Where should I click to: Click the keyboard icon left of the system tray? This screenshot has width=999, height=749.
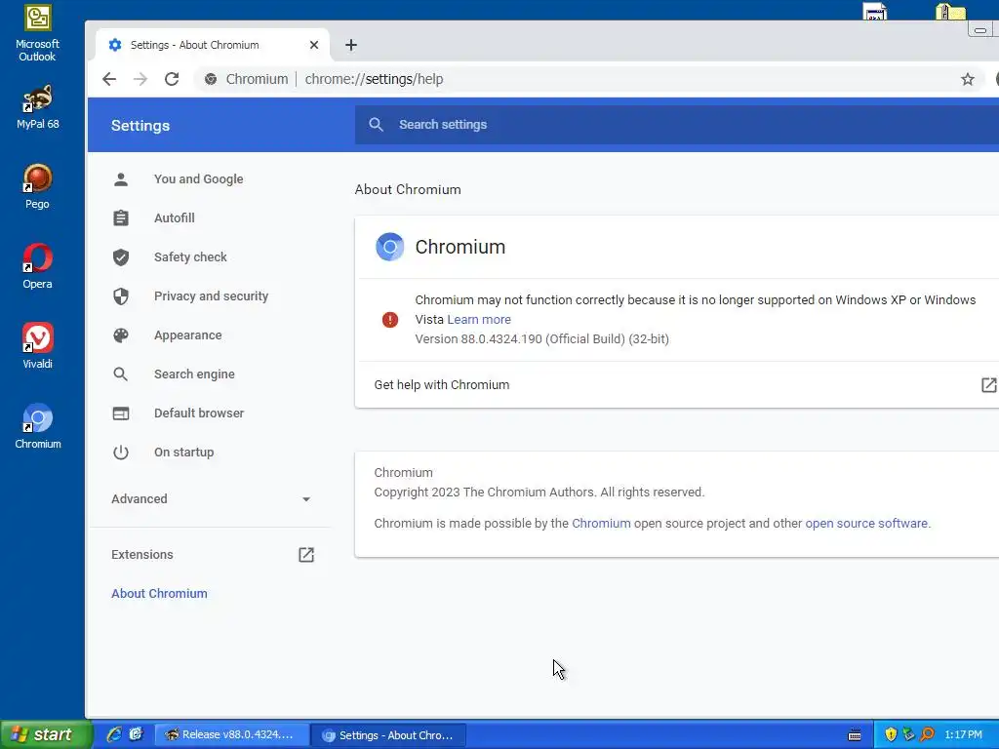pos(855,735)
